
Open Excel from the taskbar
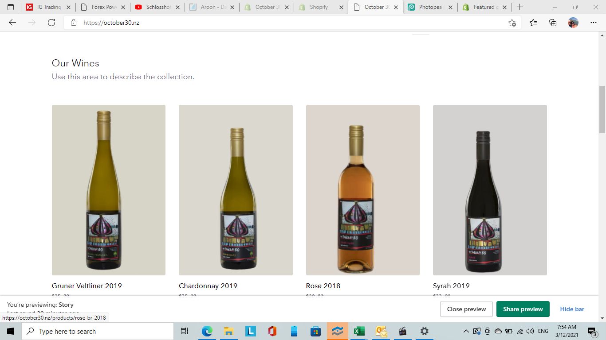[359, 331]
